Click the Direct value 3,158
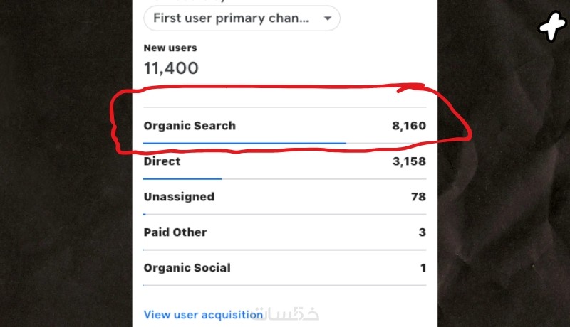570x327 pixels. coord(408,161)
